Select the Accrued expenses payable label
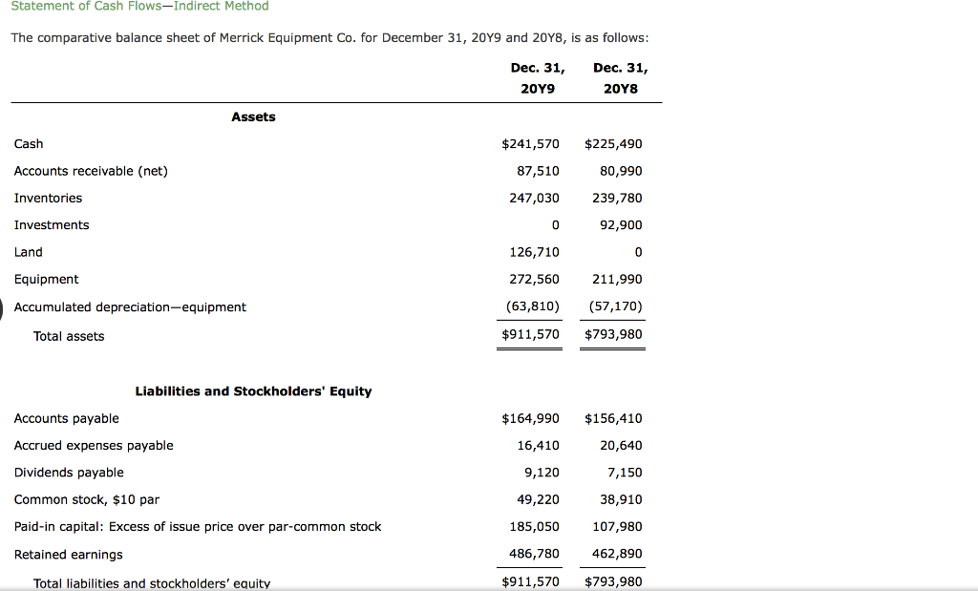The height and width of the screenshot is (591, 978). (94, 446)
